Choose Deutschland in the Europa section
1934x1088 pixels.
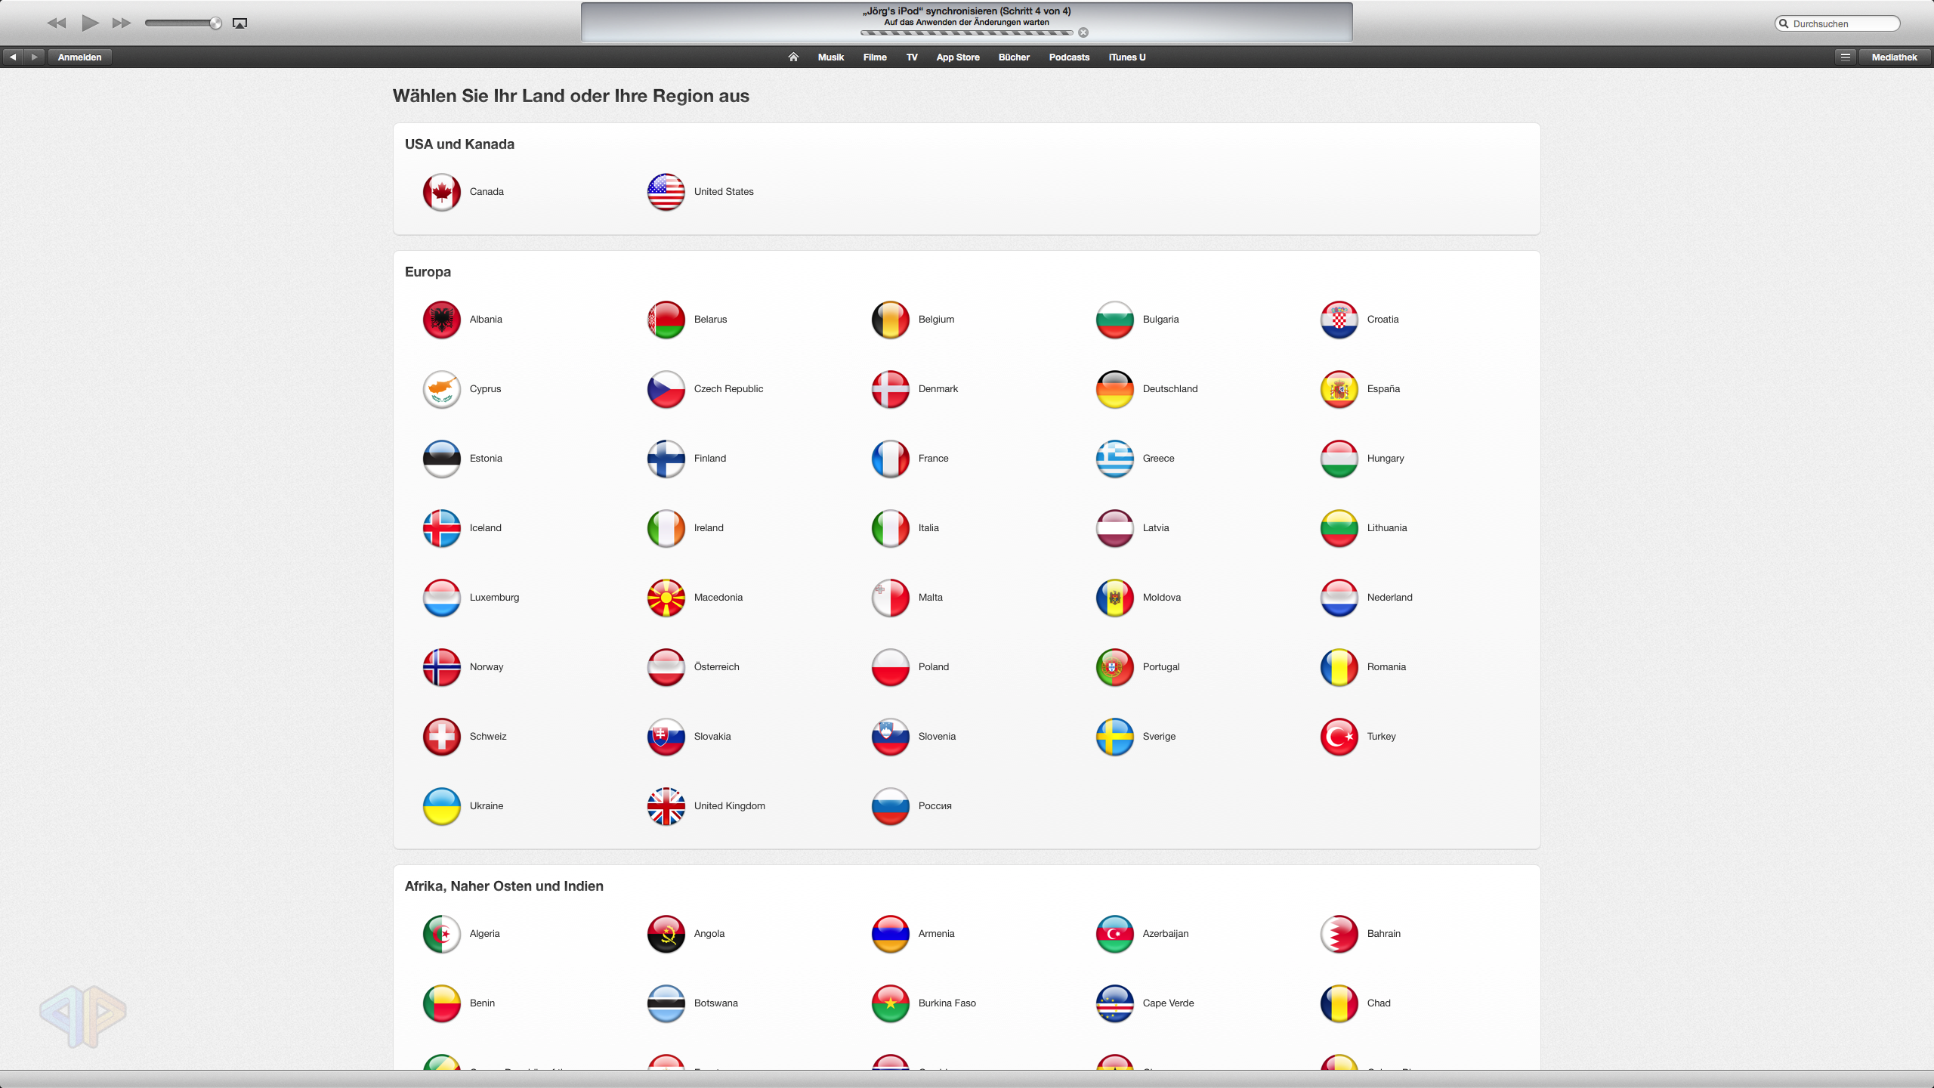click(x=1114, y=388)
